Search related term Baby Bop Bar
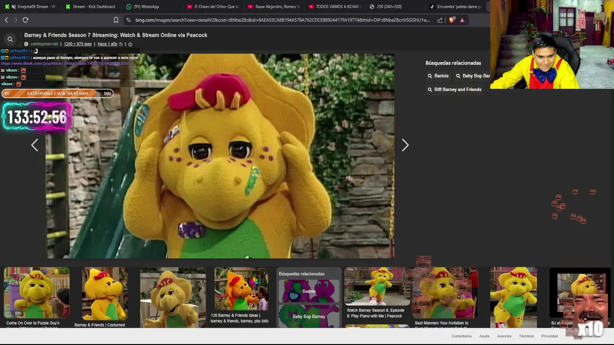 coord(472,76)
